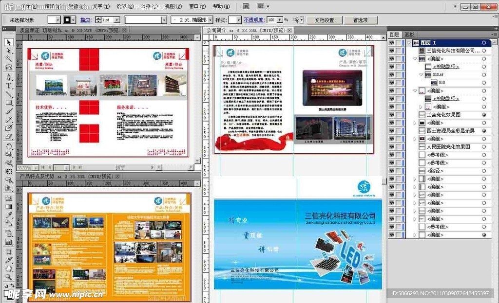The height and width of the screenshot is (303, 499).
Task: Open the 样式 style dropdown
Action: (x=238, y=20)
